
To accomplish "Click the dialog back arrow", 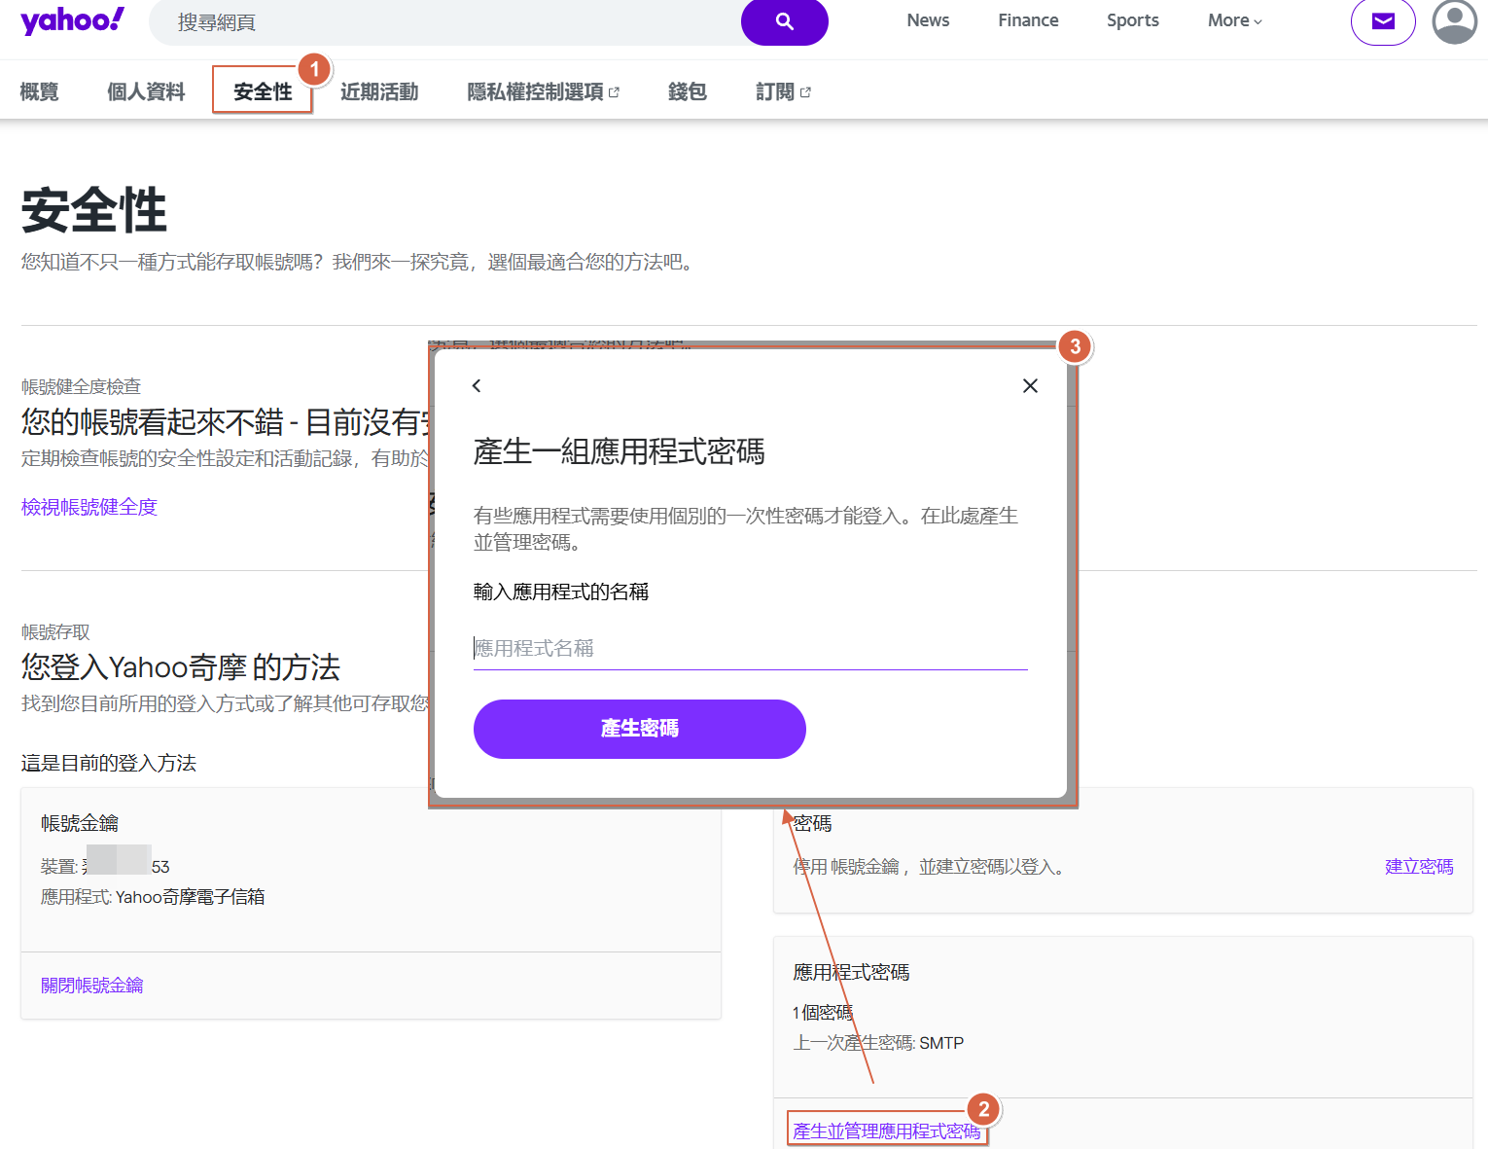I will [x=477, y=386].
